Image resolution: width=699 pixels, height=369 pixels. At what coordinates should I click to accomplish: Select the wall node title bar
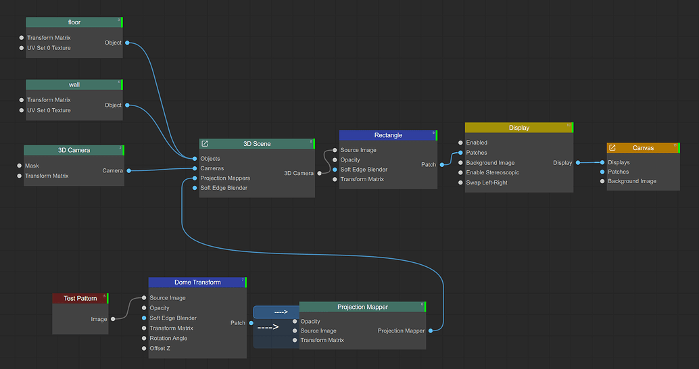(74, 84)
